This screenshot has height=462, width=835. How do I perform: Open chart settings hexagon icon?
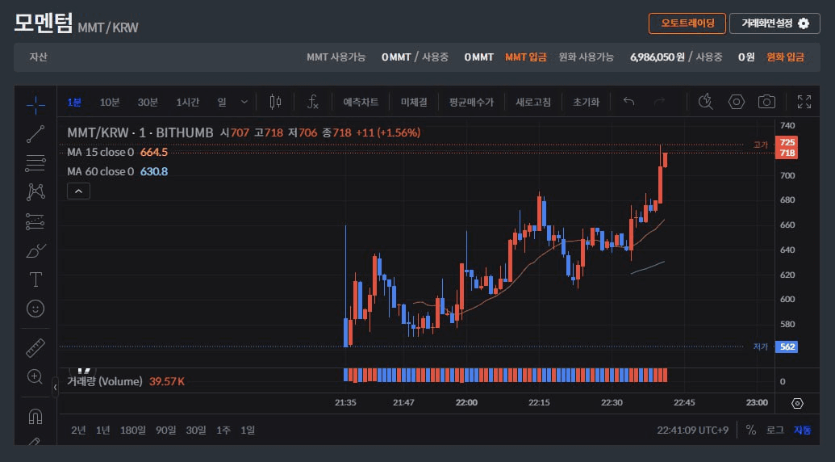pos(736,102)
